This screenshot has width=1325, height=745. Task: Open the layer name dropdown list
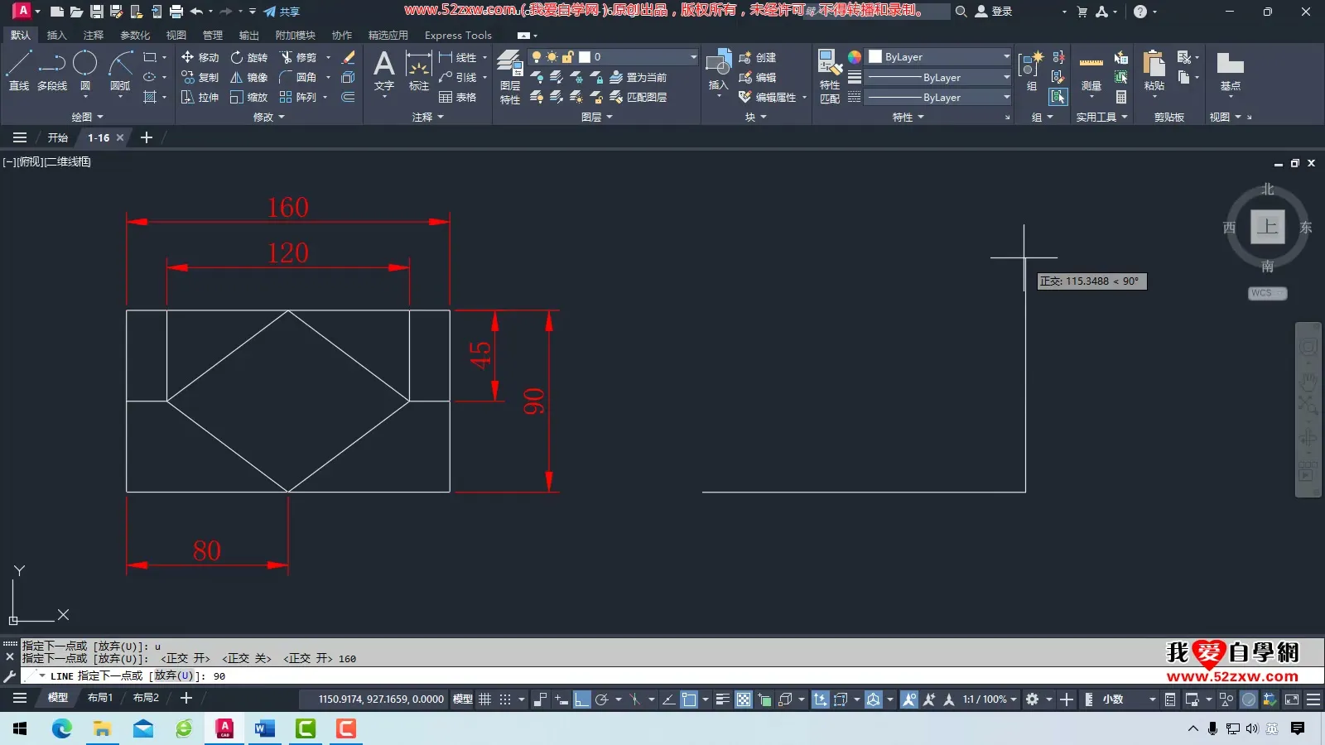point(693,57)
